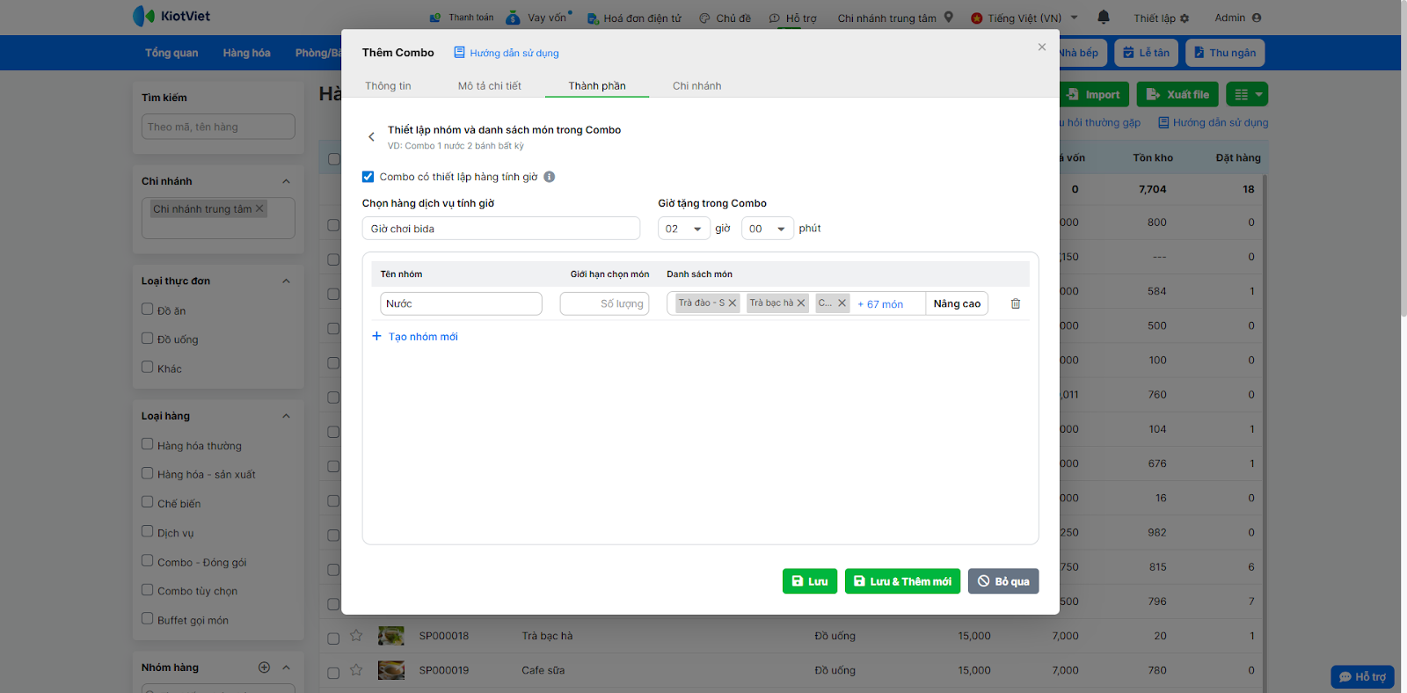Remove the Chi nhánh trung tâm filter tag

tap(259, 208)
